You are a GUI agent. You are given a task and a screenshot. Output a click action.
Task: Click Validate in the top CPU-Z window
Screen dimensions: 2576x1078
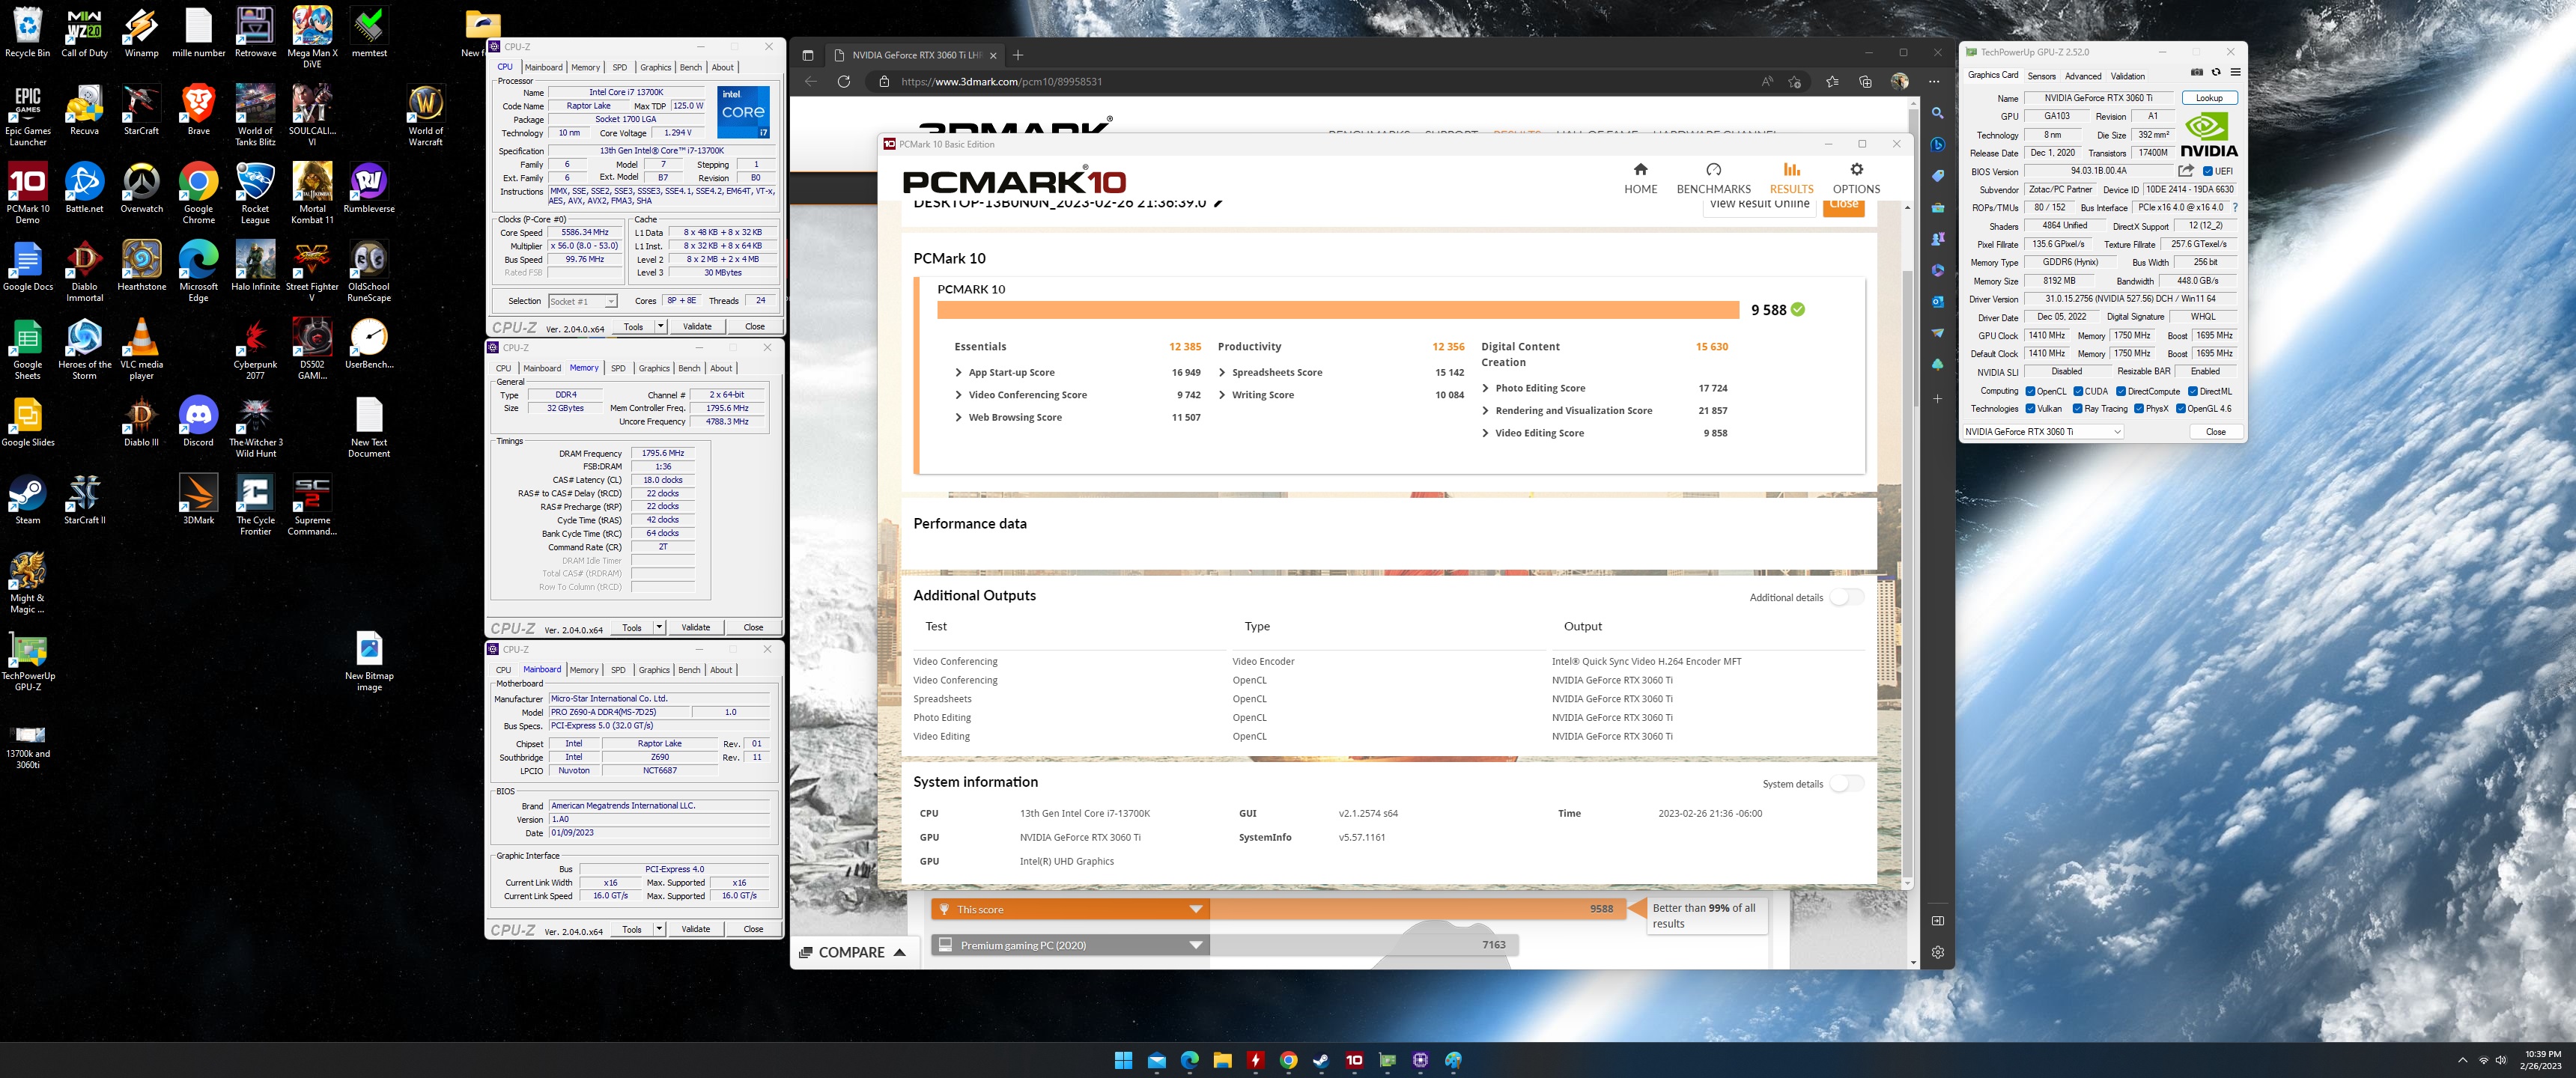697,326
